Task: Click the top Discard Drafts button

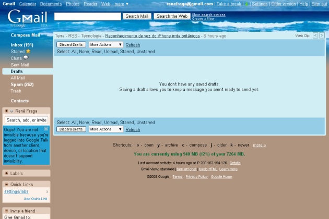Action: [71, 45]
